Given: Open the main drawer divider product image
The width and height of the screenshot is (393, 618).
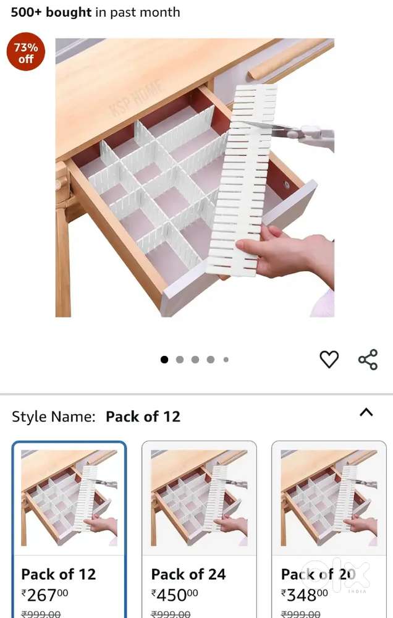Looking at the screenshot, I should pyautogui.click(x=195, y=177).
